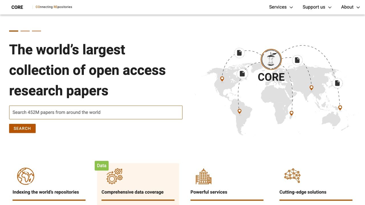Viewport: 365px width, 205px height.
Task: Click the map pin on North America
Action: (x=222, y=79)
